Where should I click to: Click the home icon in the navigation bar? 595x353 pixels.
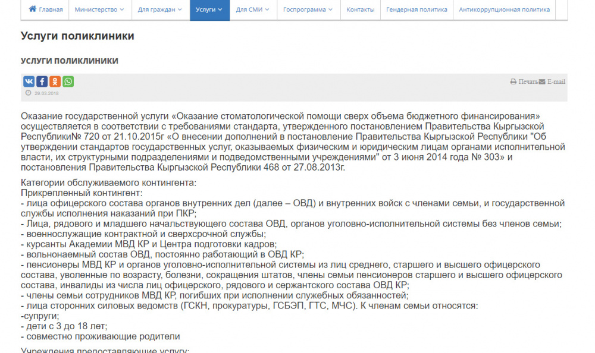(33, 10)
